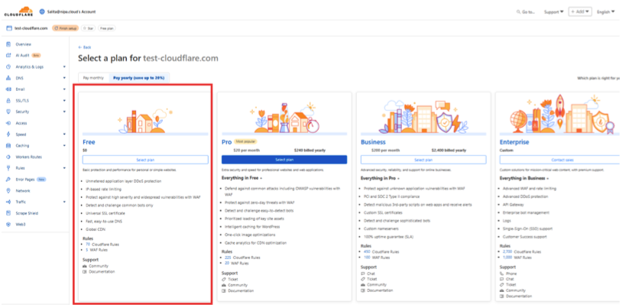Screen dimensions: 626x305
Task: Click the Traffic sidebar icon
Action: [8, 202]
